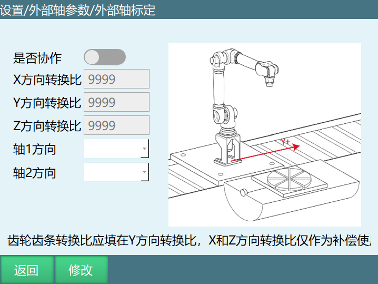378x284 pixels.
Task: Click the 轴2方向 dropdown arrow
Action: coord(144,172)
